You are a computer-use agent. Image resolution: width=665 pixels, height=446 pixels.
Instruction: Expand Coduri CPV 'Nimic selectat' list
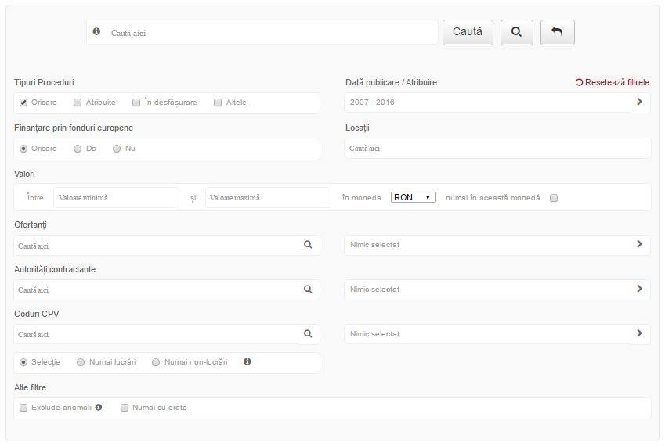[497, 334]
